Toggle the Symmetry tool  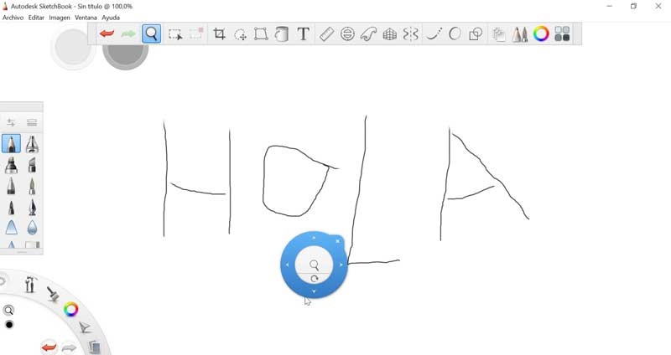[410, 33]
